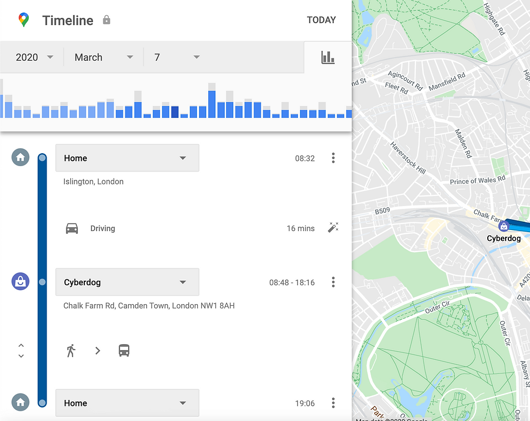Open the first Home place dropdown
The width and height of the screenshot is (530, 421).
click(128, 158)
